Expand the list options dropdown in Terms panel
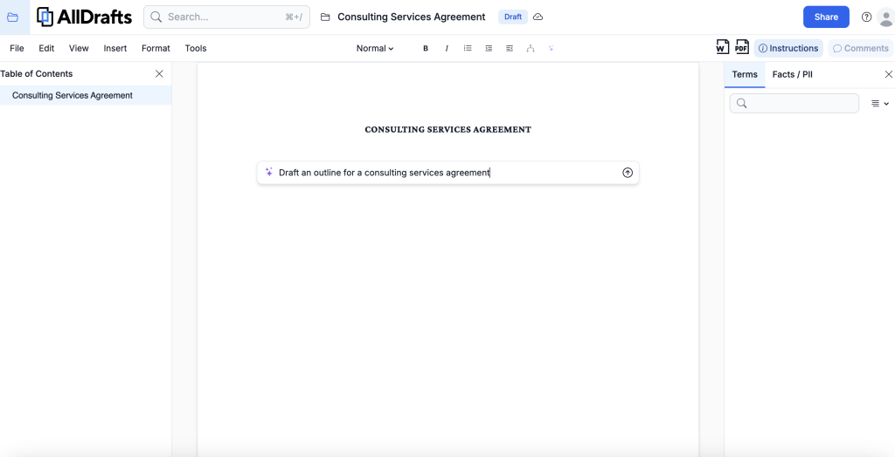895x457 pixels. point(880,104)
